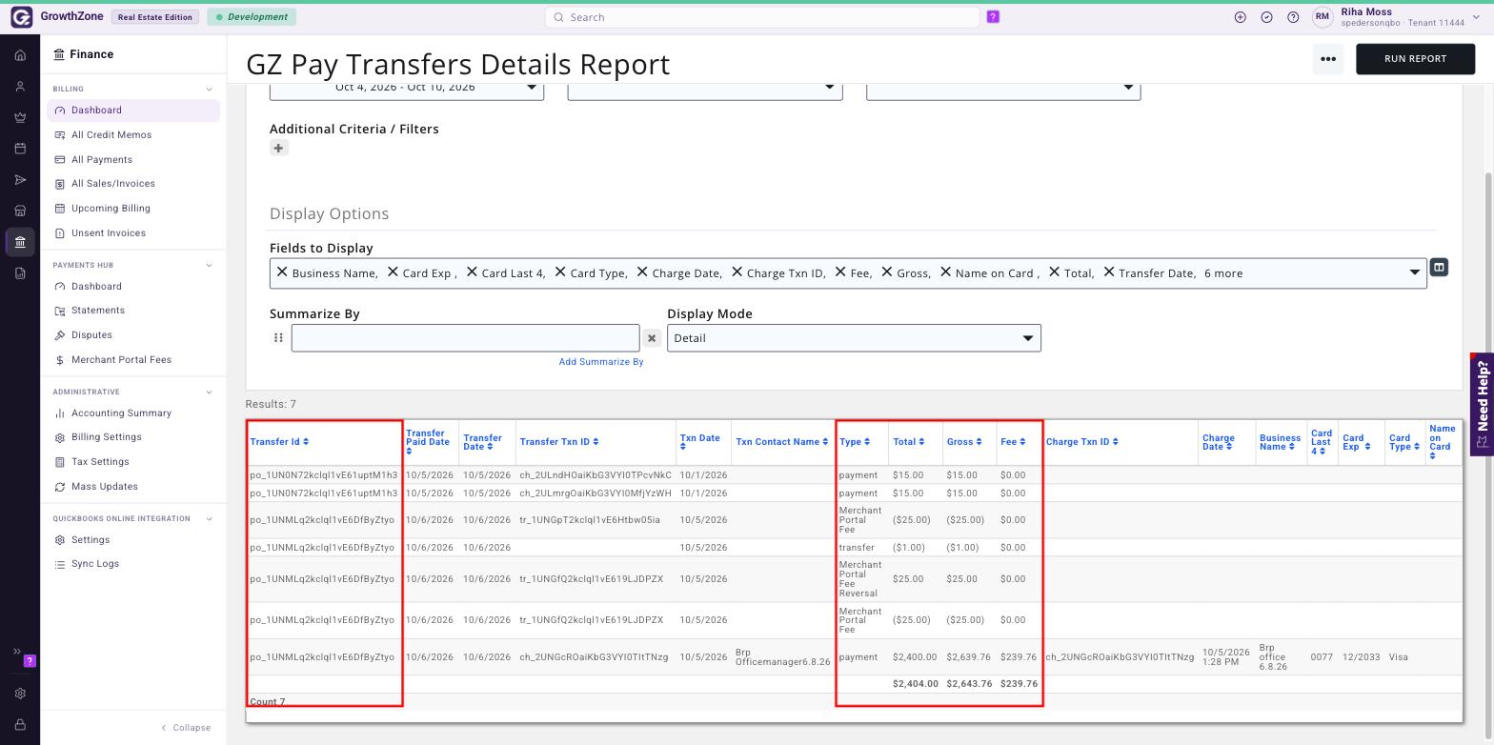Collapse the Payments Hub section chevron
This screenshot has height=745, width=1494.
point(209,266)
